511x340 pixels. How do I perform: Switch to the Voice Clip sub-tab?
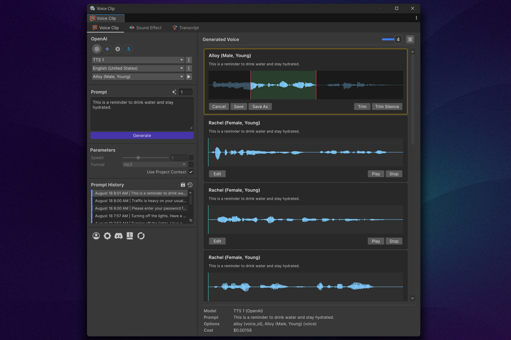coord(106,28)
